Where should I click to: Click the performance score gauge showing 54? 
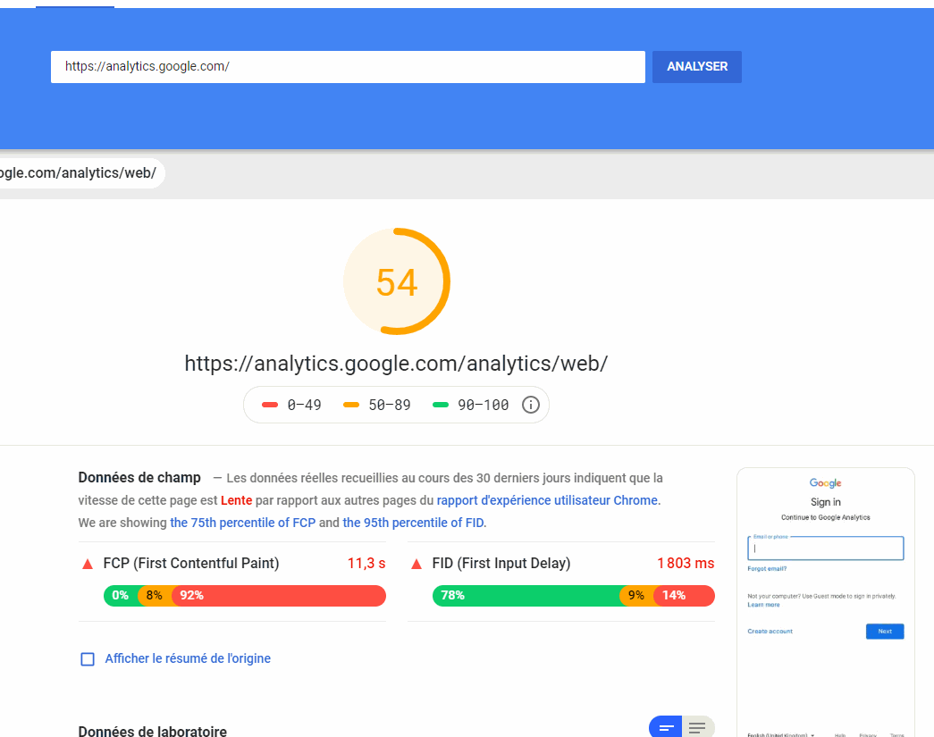397,281
